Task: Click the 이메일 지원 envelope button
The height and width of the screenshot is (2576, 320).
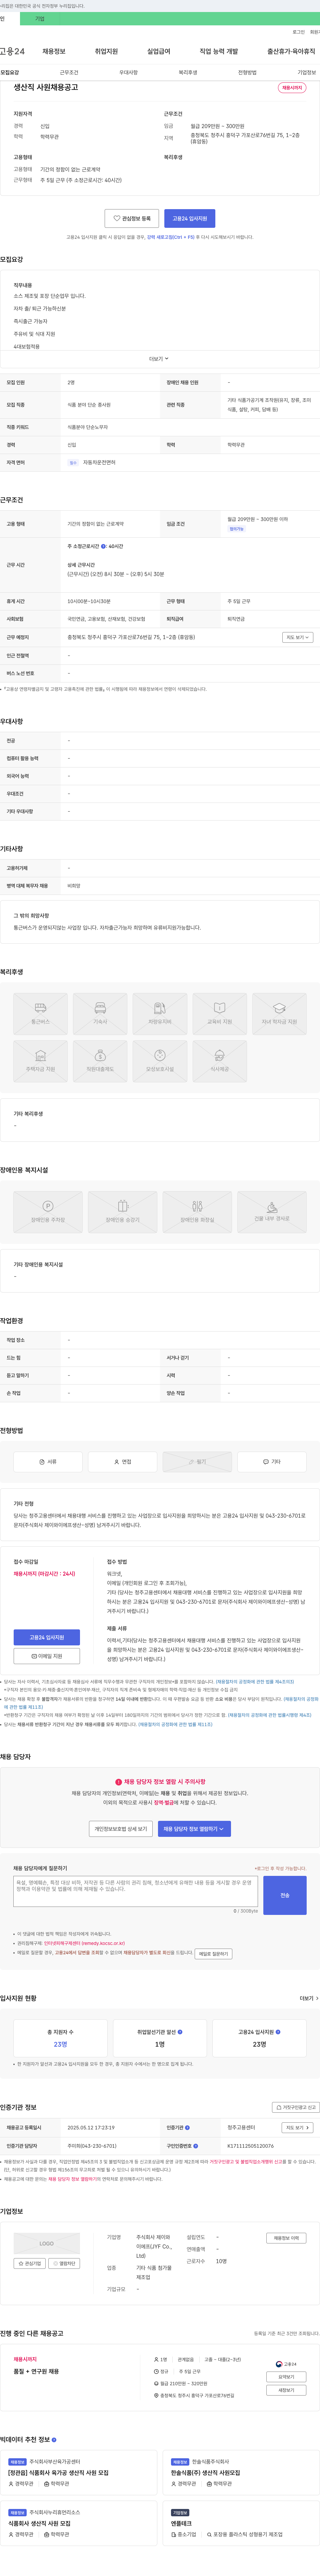Action: point(47,1656)
